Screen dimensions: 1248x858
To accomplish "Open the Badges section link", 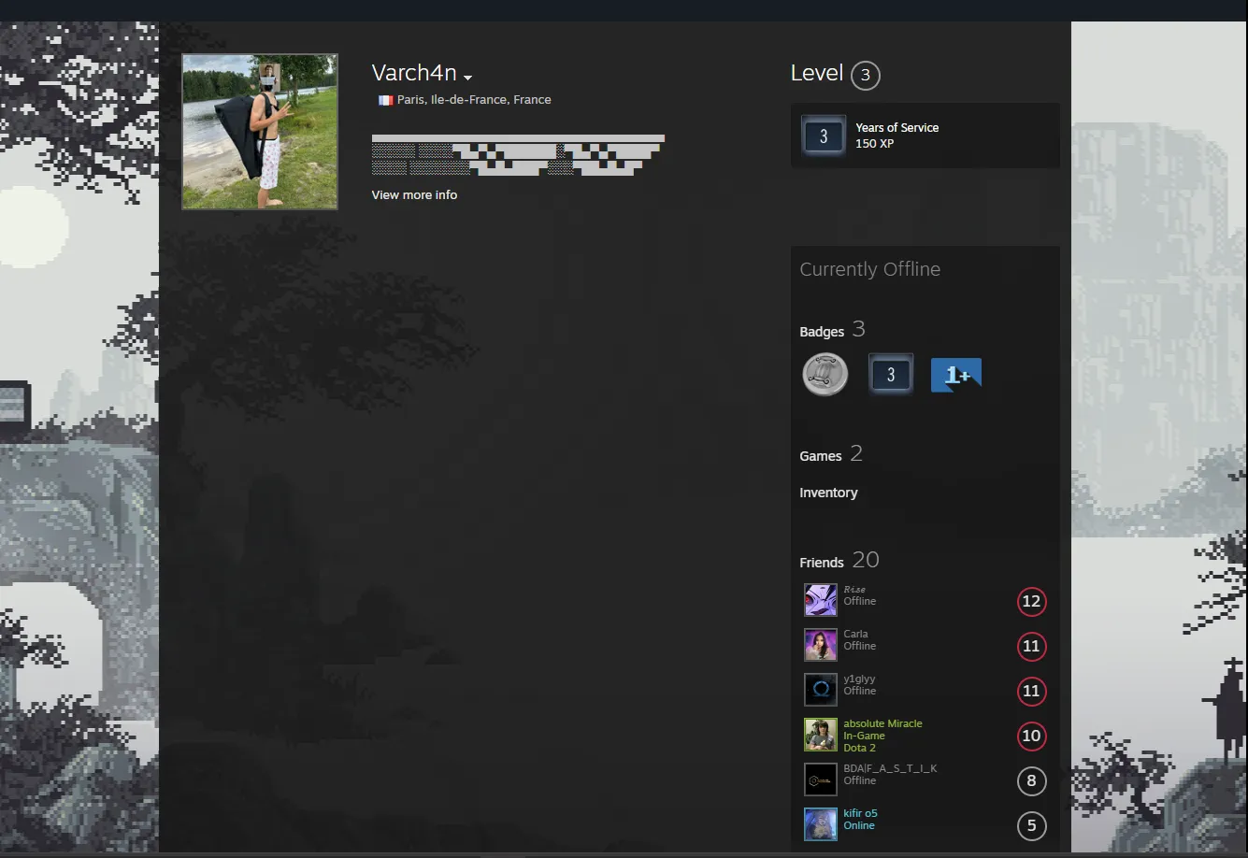I will click(x=832, y=330).
